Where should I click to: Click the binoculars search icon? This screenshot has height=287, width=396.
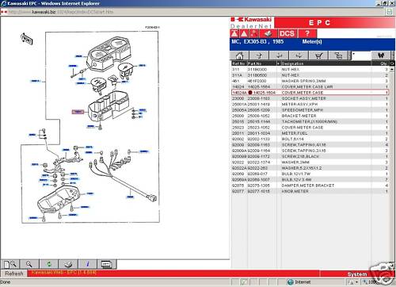click(x=381, y=55)
